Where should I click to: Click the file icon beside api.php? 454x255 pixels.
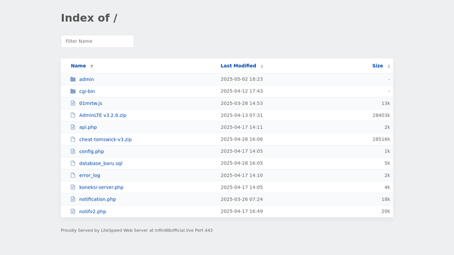[73, 127]
